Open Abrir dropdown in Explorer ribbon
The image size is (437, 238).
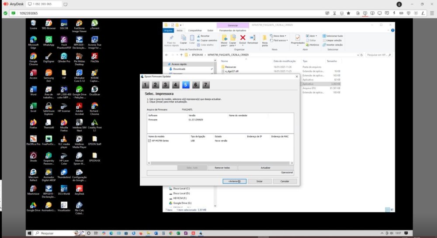point(311,36)
